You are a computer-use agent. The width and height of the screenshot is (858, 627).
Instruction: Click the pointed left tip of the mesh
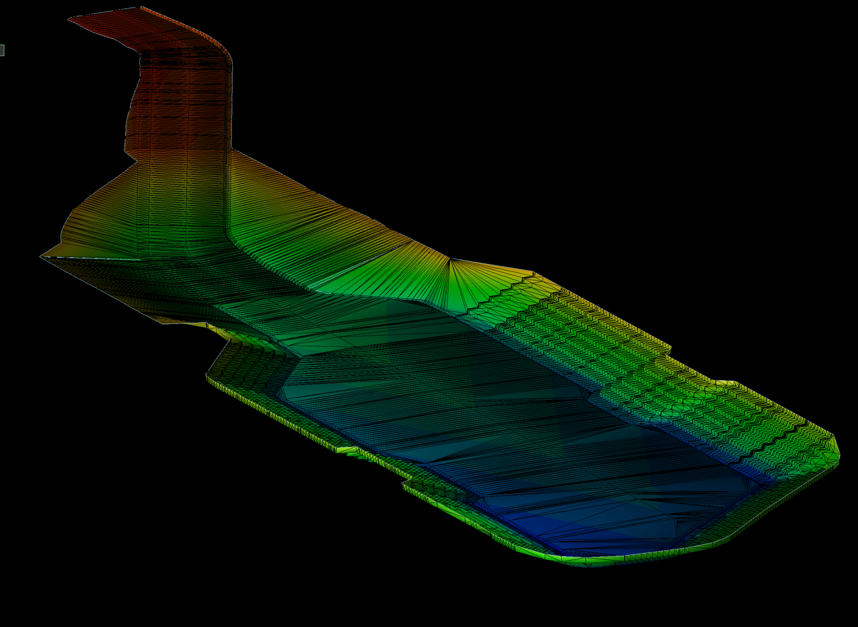click(x=42, y=257)
